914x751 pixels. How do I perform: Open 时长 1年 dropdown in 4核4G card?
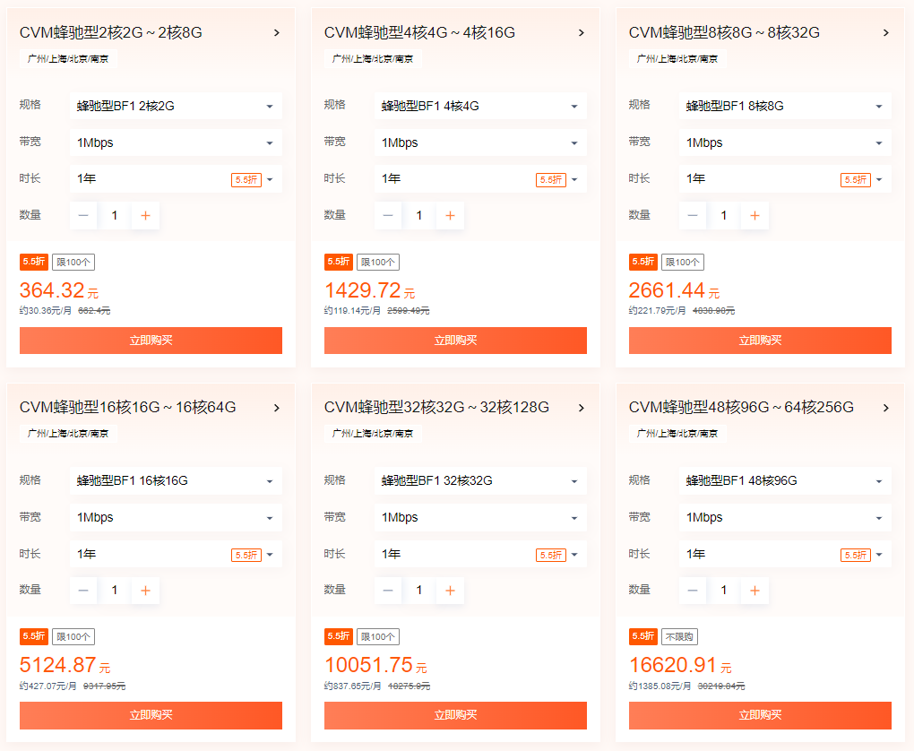click(x=480, y=179)
